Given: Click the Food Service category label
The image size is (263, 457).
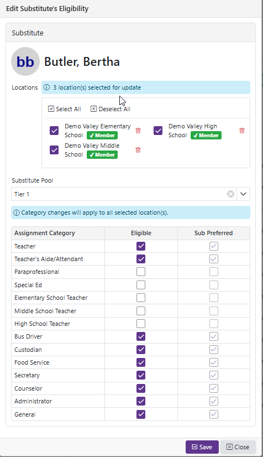Looking at the screenshot, I should coord(31,362).
